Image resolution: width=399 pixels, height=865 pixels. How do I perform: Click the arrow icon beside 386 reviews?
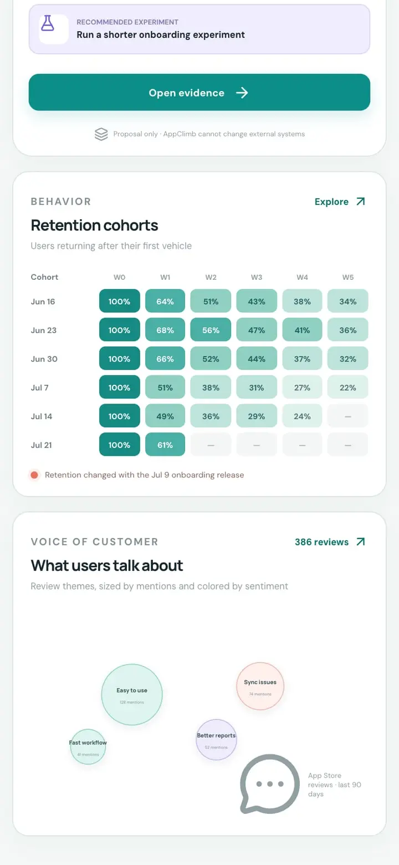(361, 542)
